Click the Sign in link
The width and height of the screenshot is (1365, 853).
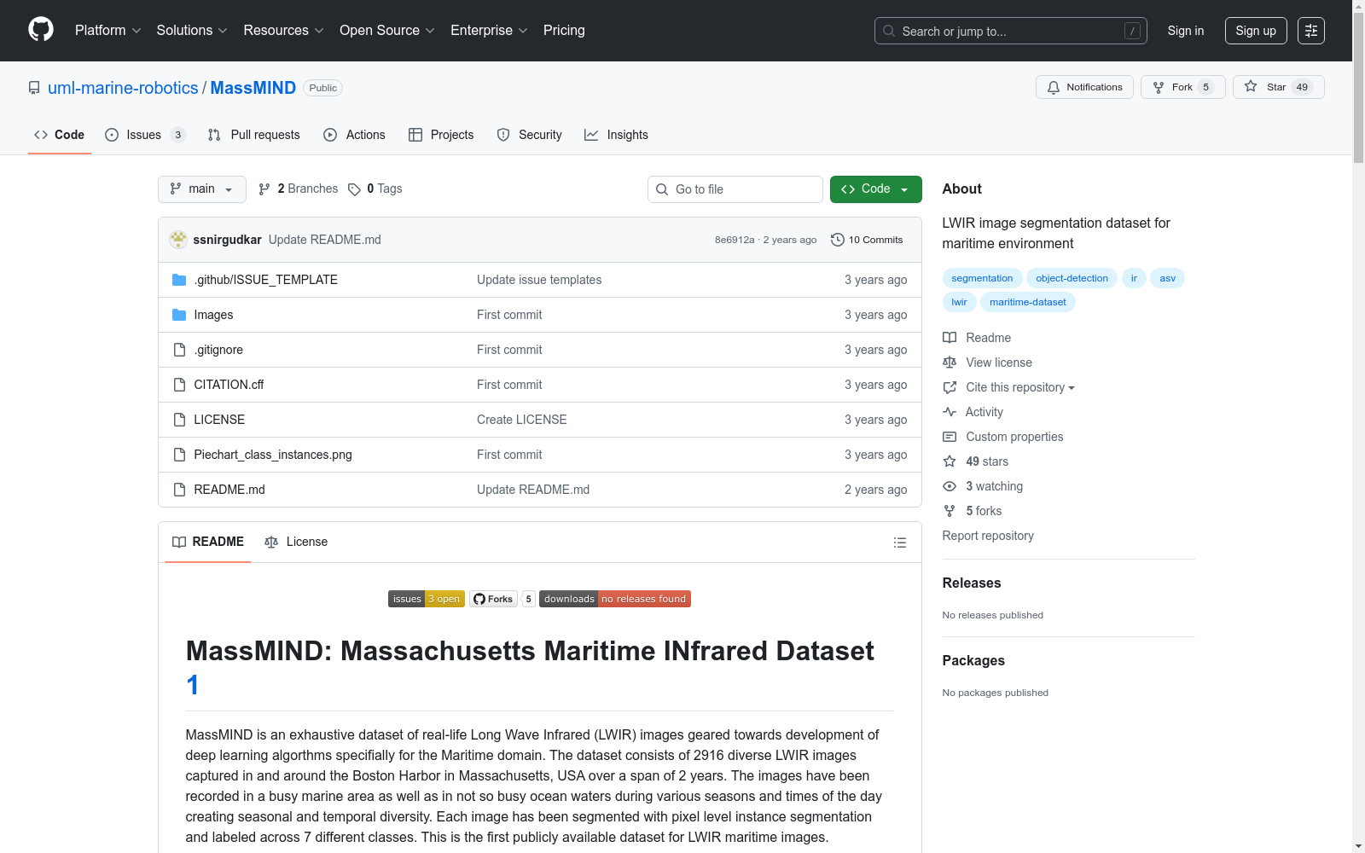1186,31
